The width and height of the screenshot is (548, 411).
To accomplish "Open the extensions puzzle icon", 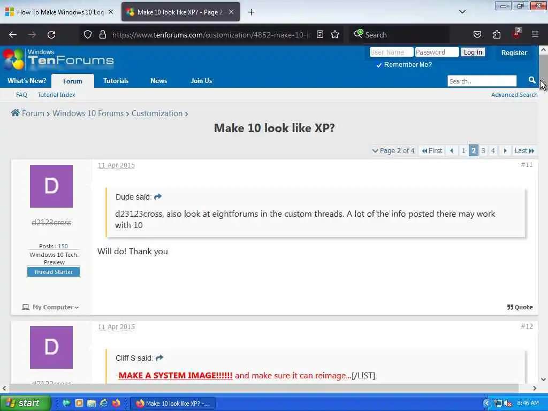I will pos(497,34).
